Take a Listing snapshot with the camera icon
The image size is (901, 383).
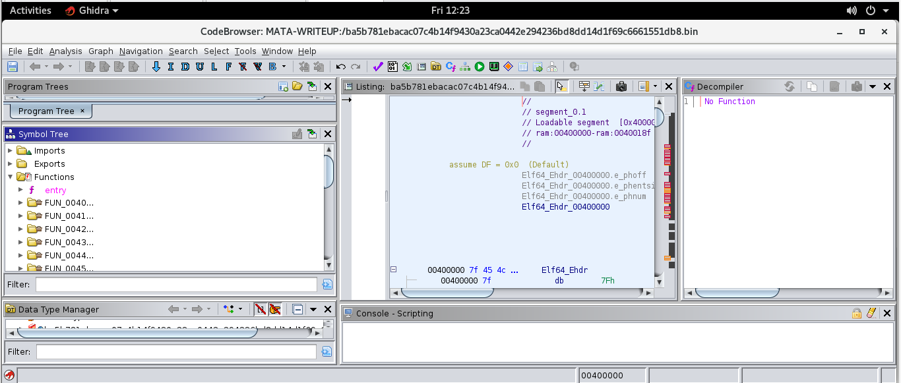(621, 86)
